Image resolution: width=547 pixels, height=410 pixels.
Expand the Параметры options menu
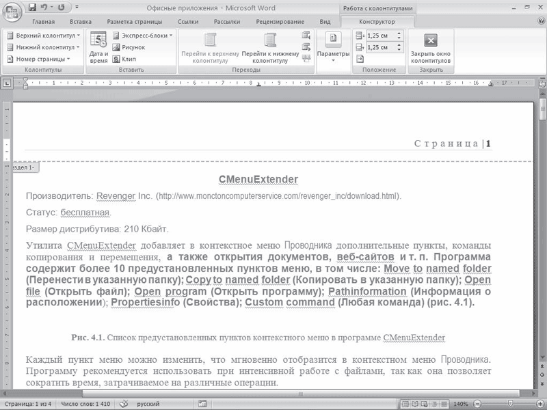[x=333, y=47]
